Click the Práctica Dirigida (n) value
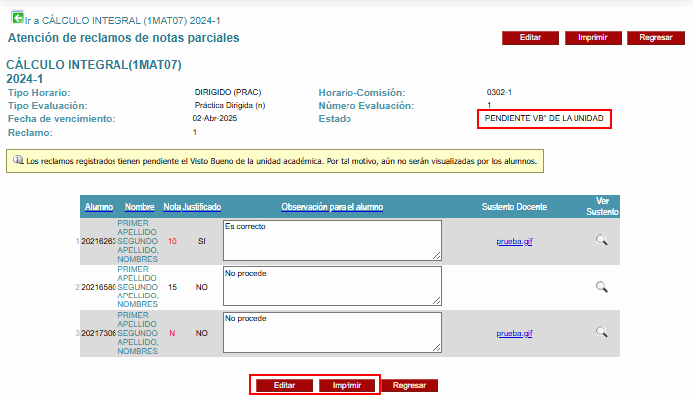The height and width of the screenshot is (395, 693). point(229,106)
